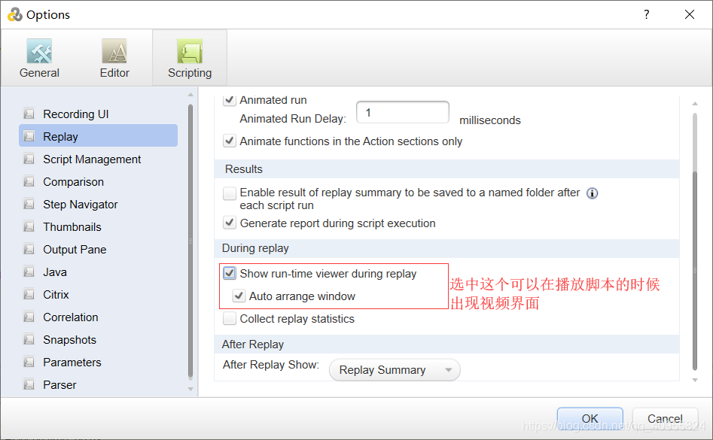Select Recording UI in the sidebar
Screen dimensions: 713x440
(x=98, y=114)
